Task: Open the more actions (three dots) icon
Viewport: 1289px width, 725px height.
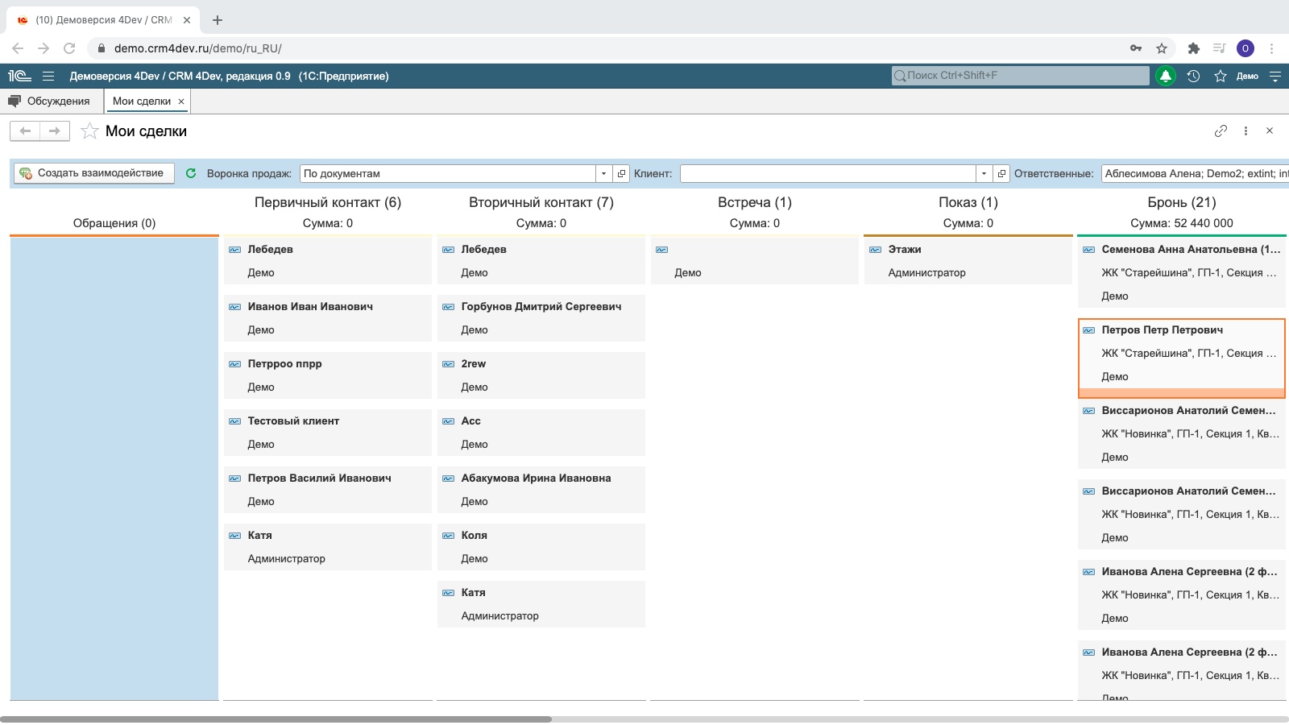Action: (1245, 130)
